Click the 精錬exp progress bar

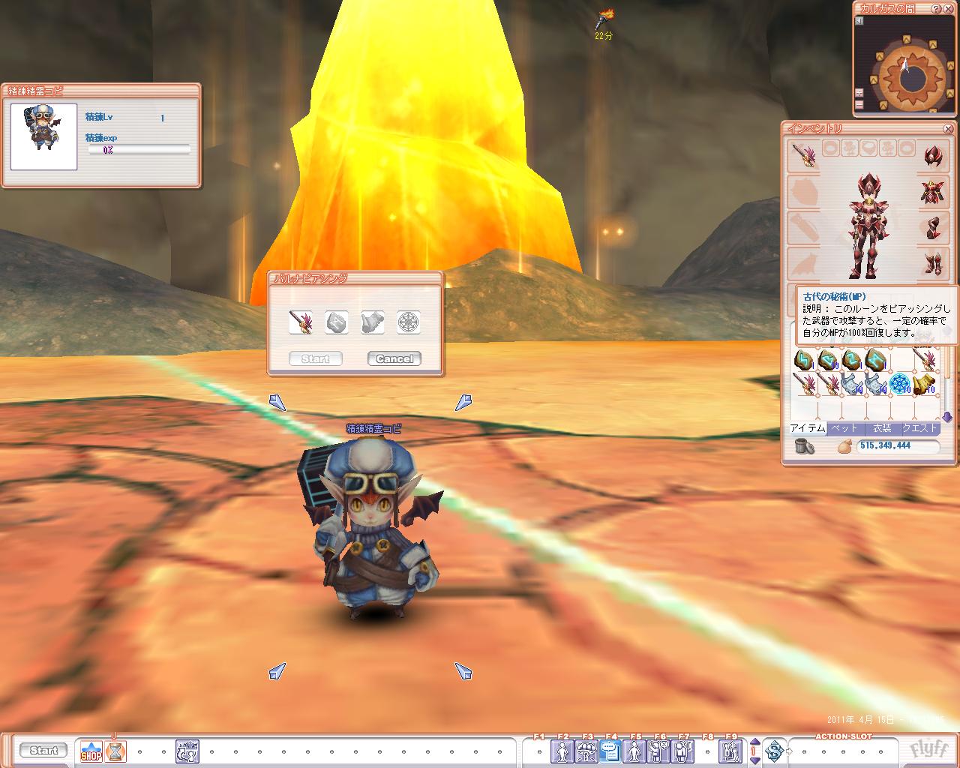(x=139, y=150)
